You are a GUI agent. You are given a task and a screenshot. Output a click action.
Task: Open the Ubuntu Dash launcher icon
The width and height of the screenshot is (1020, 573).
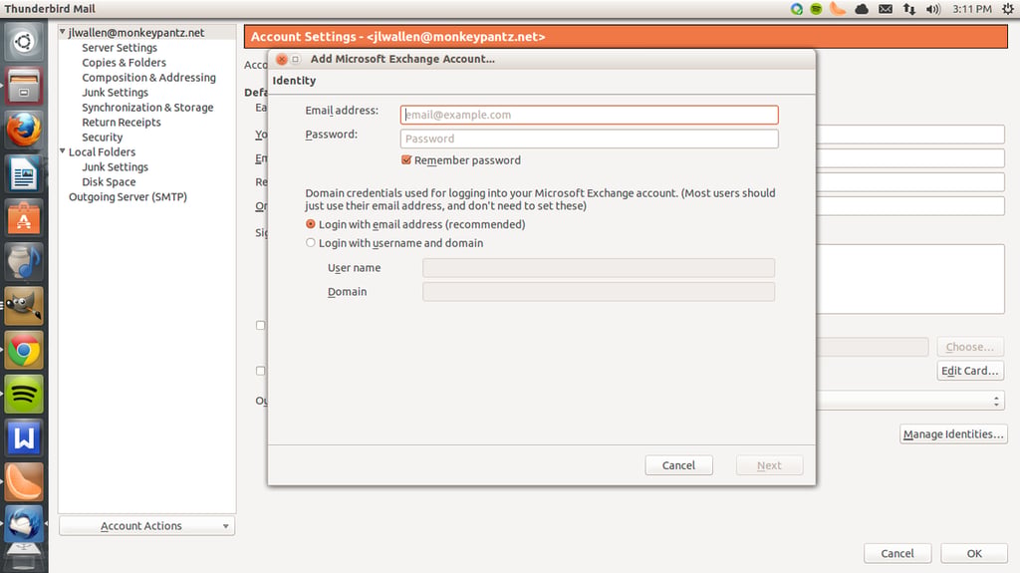tap(24, 42)
